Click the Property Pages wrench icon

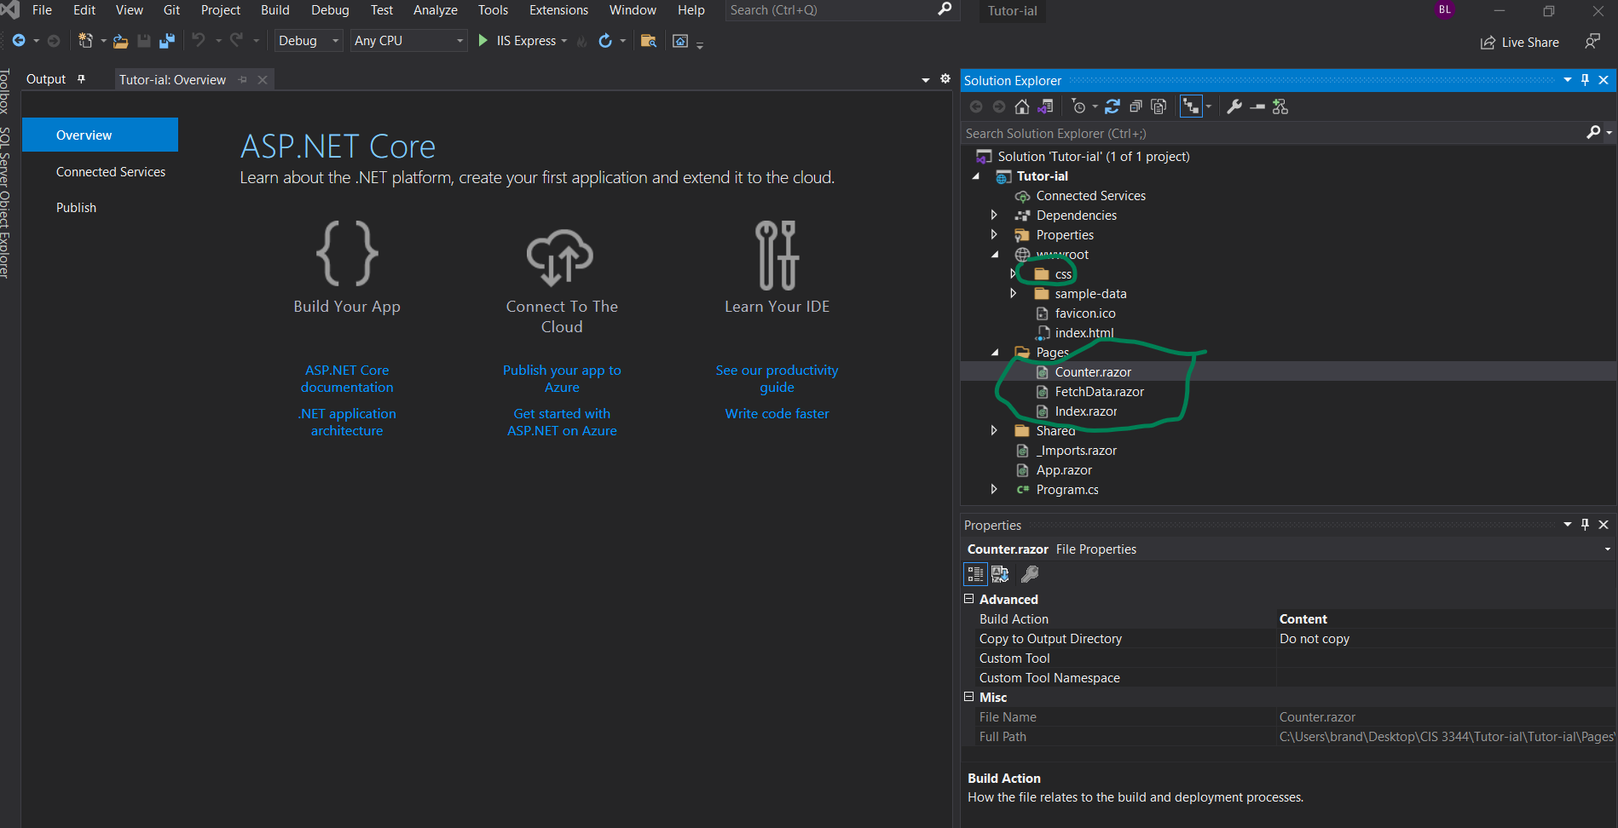tap(1030, 574)
